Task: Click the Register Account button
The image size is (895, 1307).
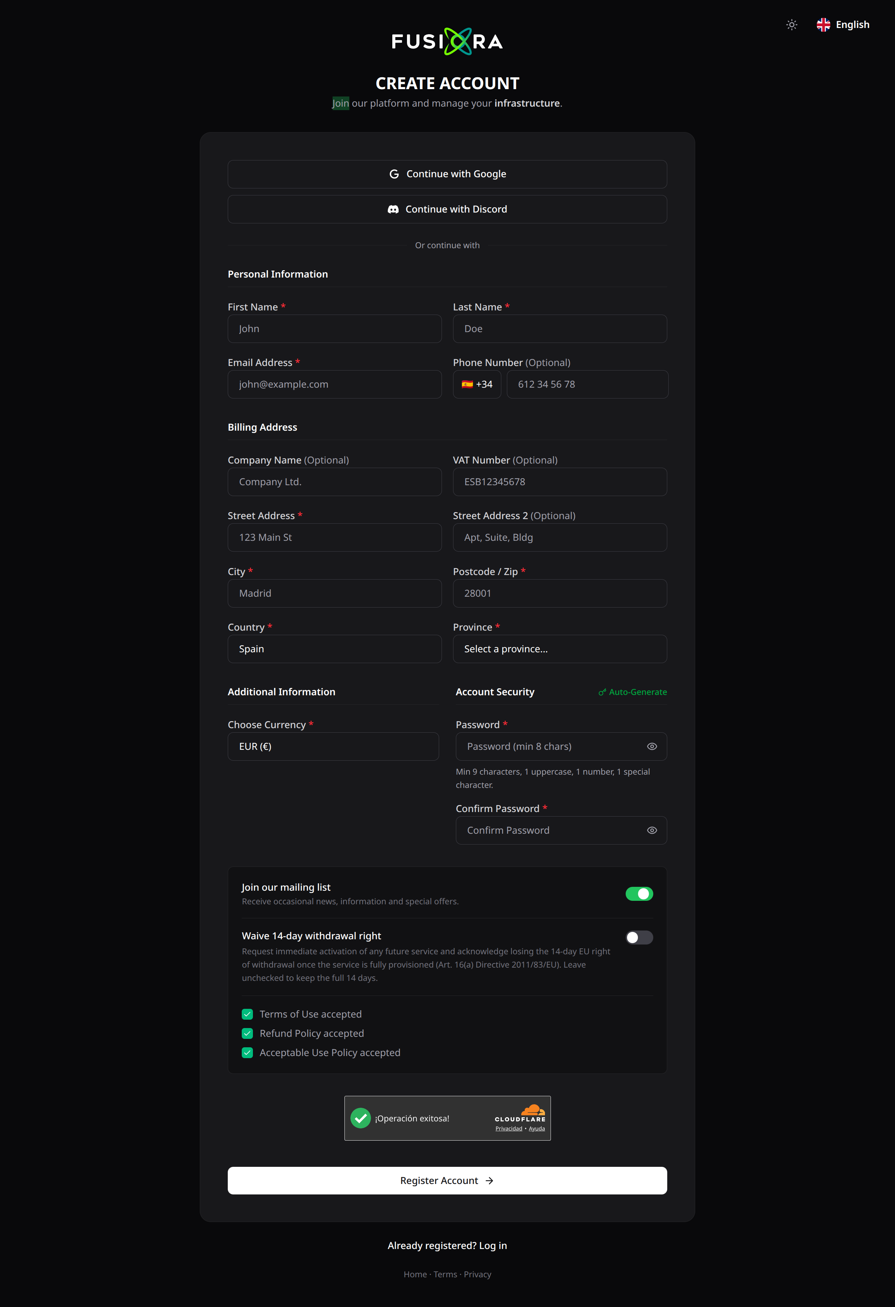Action: tap(447, 1180)
